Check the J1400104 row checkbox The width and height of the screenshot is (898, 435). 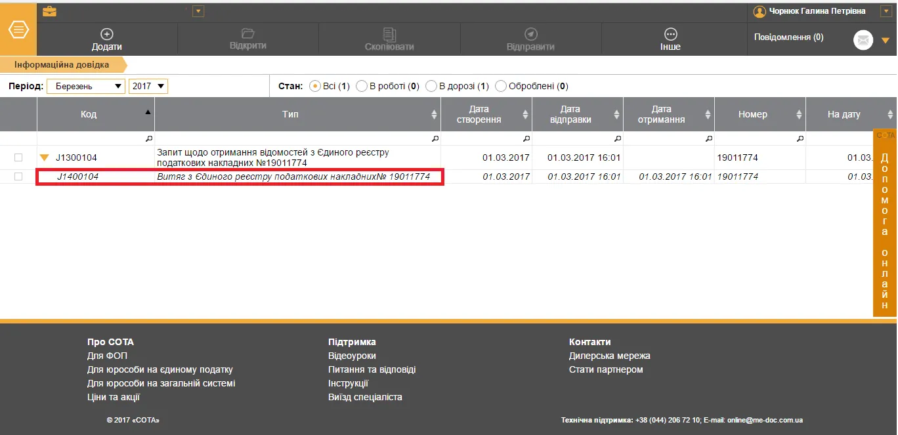click(x=18, y=176)
